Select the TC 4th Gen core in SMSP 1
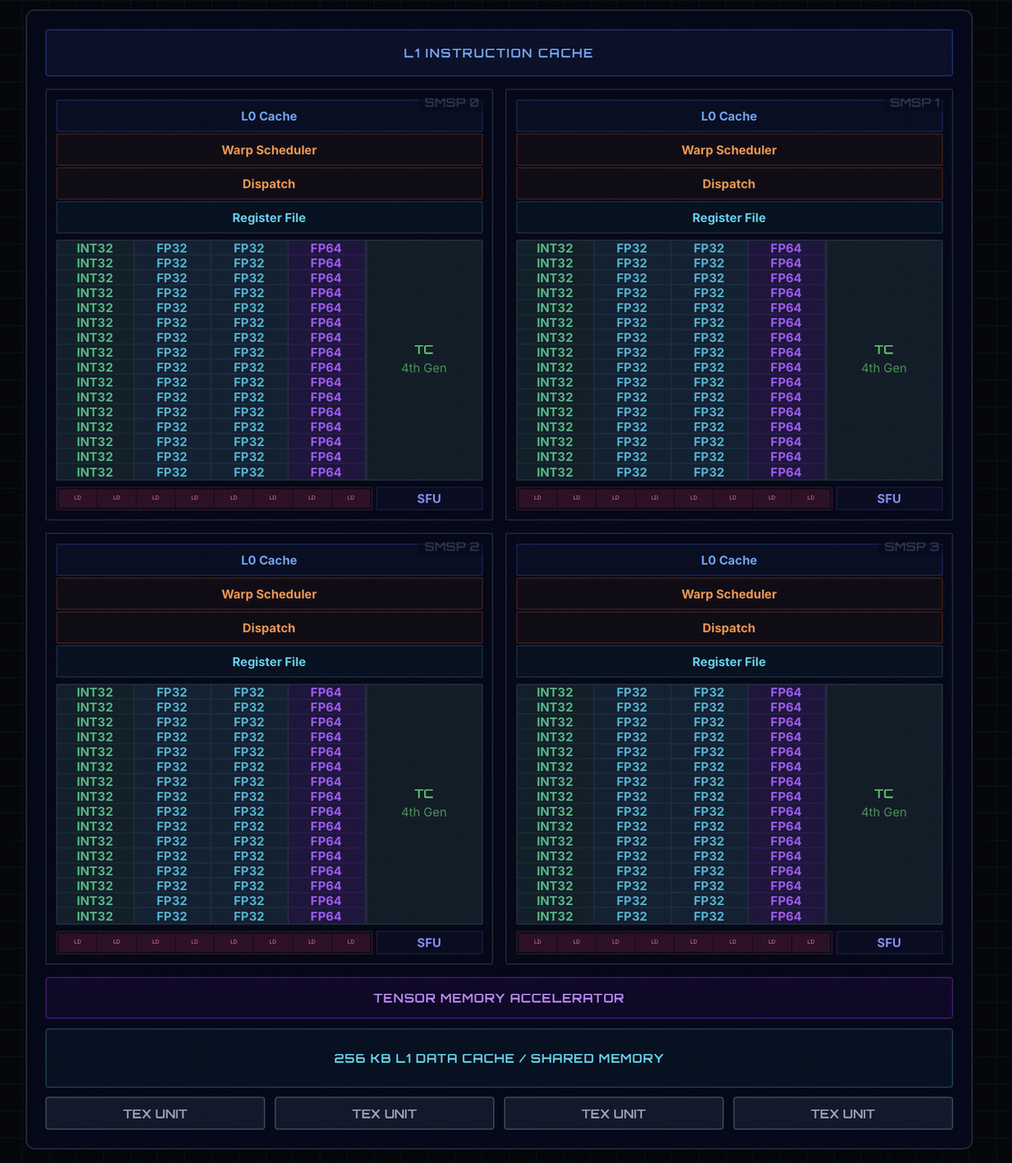Screen dimensions: 1012x1163 [884, 360]
